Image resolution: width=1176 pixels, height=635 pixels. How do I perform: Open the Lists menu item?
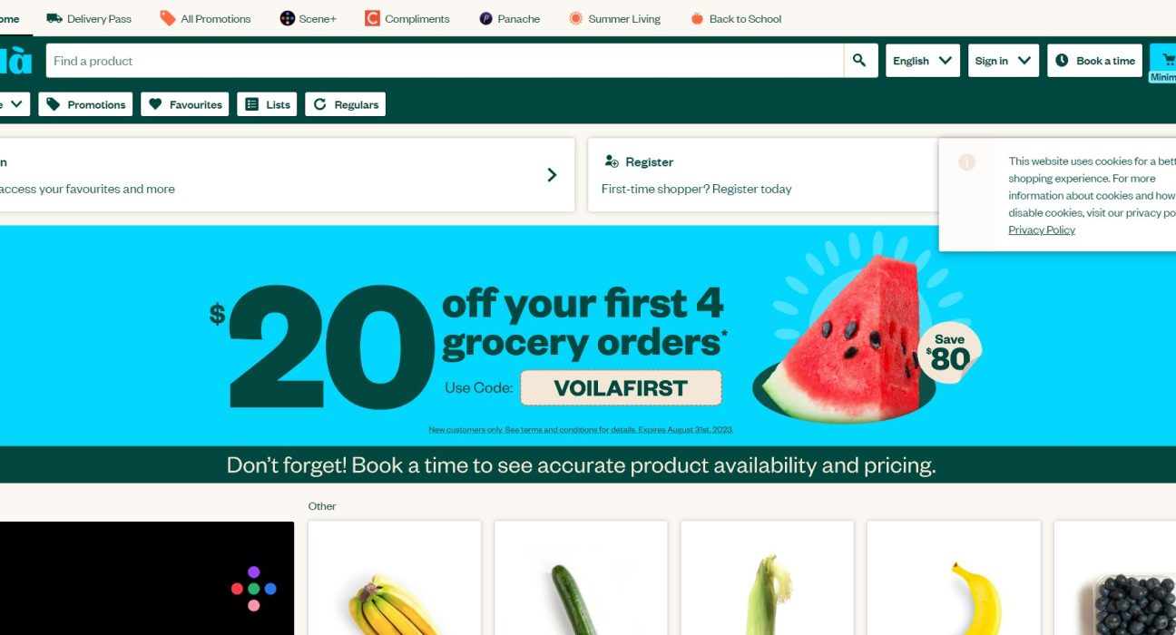pyautogui.click(x=267, y=104)
